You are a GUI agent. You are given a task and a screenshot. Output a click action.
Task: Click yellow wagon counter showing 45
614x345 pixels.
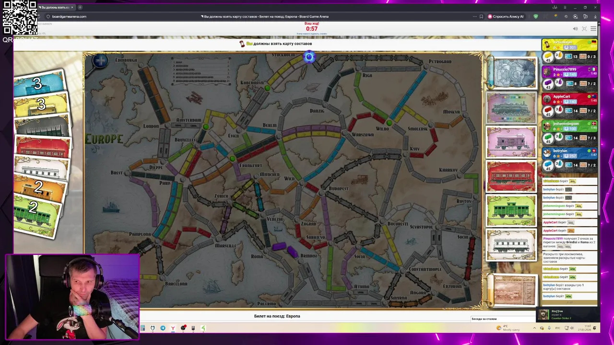(x=548, y=57)
